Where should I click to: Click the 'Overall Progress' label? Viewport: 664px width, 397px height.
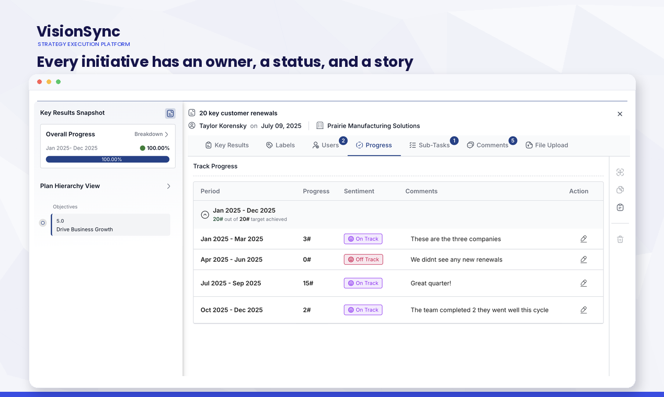coord(71,134)
